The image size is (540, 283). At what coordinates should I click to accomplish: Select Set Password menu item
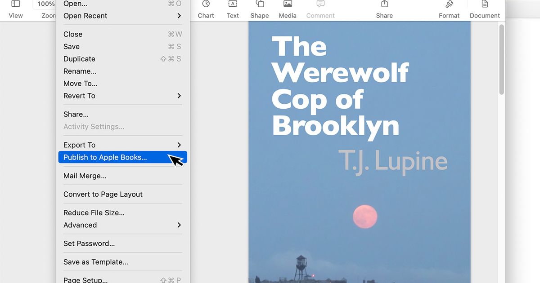click(89, 243)
